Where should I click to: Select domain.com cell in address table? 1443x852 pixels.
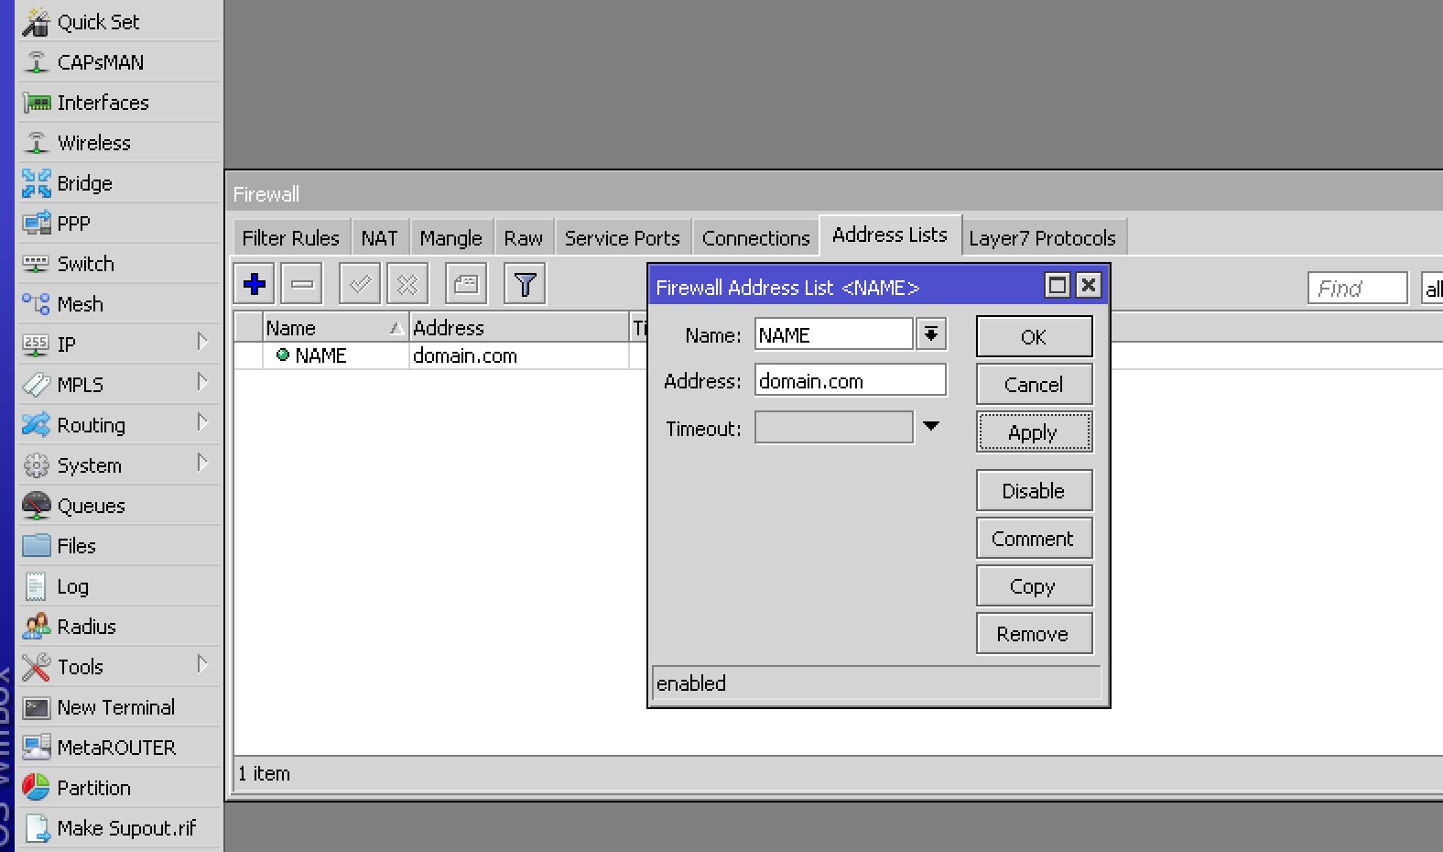pyautogui.click(x=517, y=355)
